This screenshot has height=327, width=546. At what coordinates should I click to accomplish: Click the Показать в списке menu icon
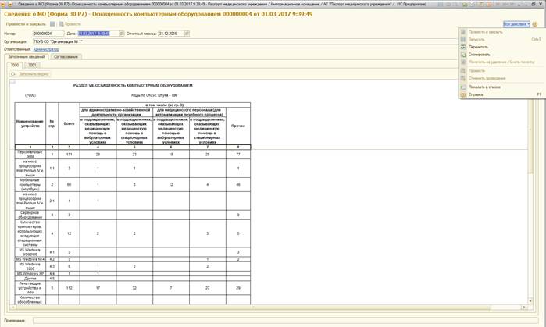point(462,87)
